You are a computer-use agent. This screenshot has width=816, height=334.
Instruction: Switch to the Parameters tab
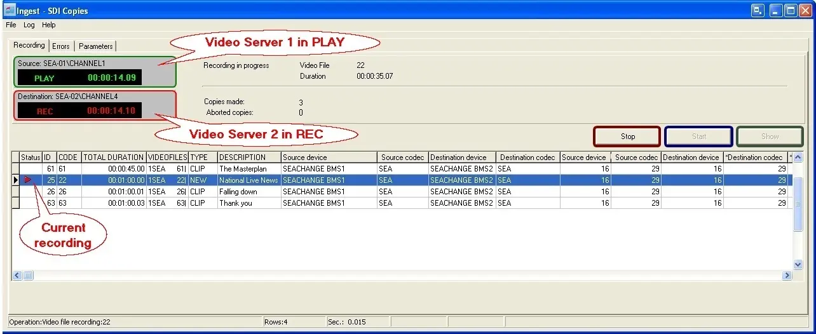pos(96,46)
